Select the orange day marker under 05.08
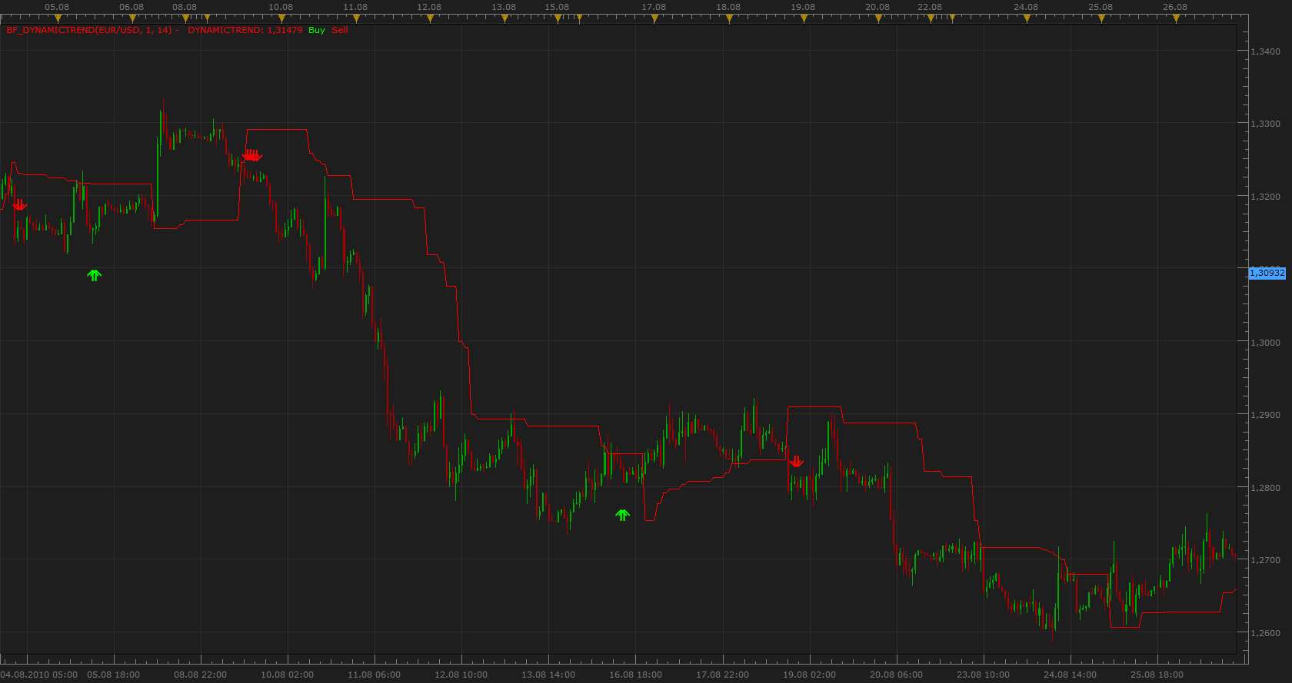This screenshot has width=1292, height=683. tap(58, 18)
